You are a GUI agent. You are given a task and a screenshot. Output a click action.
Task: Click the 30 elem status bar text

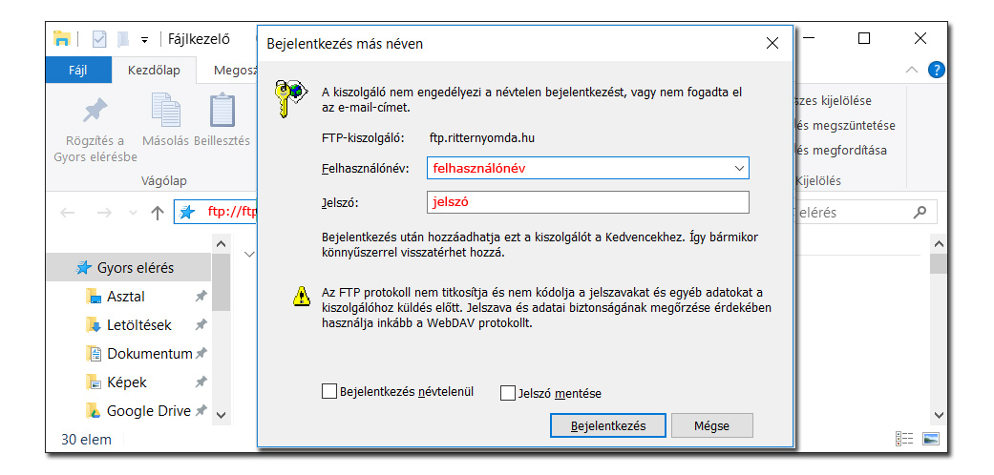click(86, 439)
